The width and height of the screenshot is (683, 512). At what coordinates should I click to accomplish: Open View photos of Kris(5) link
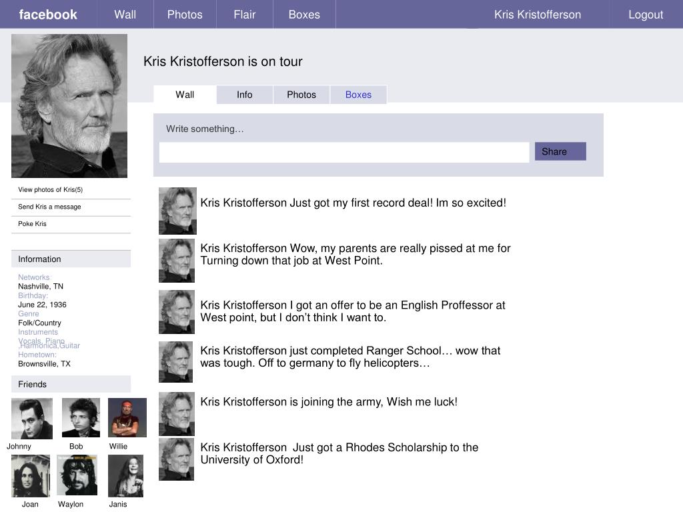[51, 189]
